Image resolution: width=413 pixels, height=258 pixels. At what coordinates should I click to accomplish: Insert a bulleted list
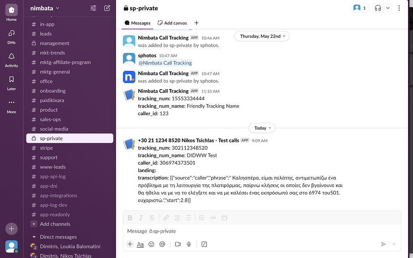(x=188, y=218)
